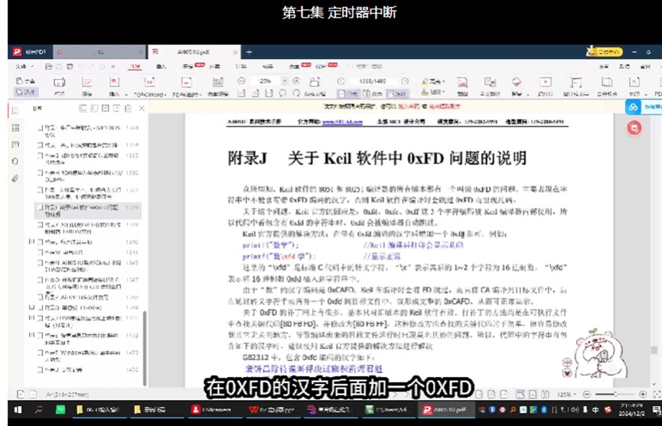The image size is (662, 426).
Task: Open the green WeChat icon on taskbar
Action: [x=60, y=409]
